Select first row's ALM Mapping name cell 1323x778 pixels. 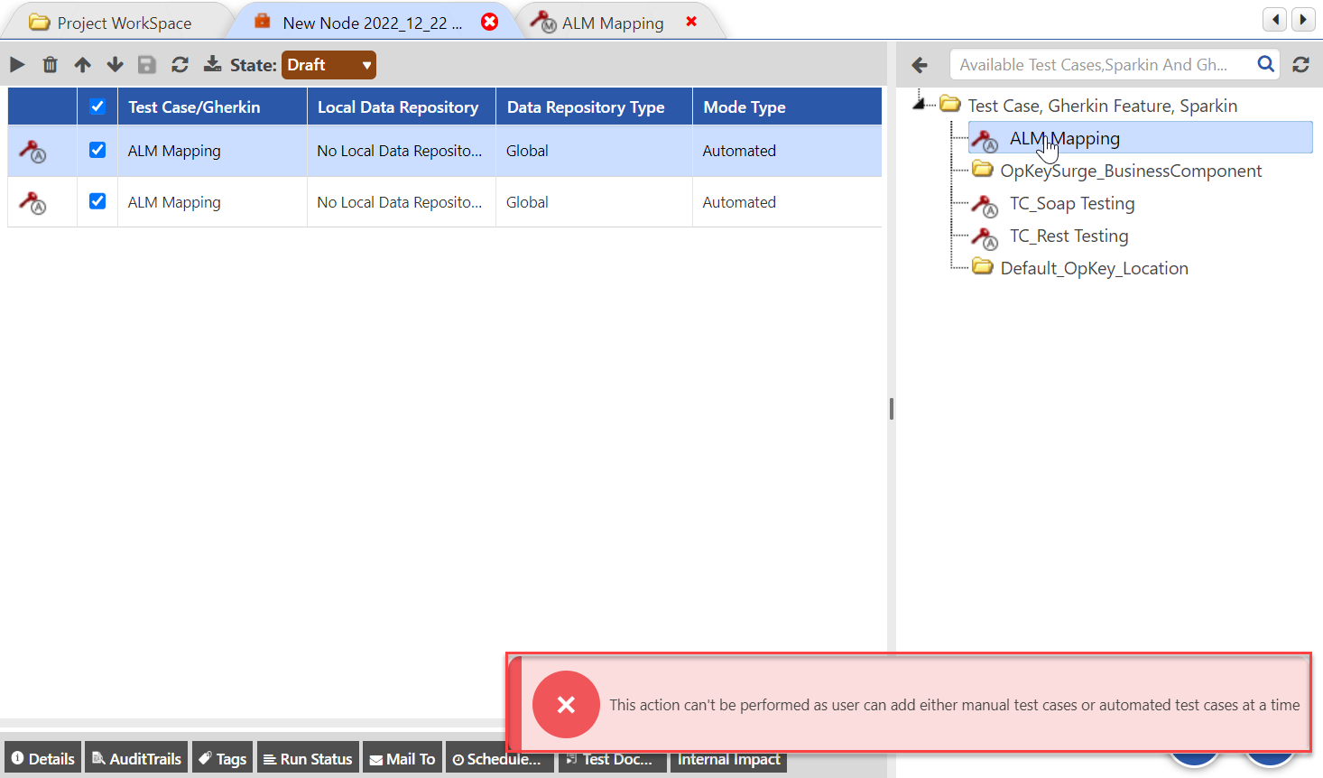click(x=212, y=151)
